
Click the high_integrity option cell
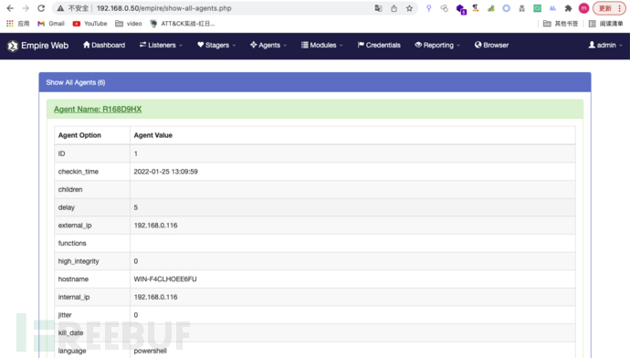92,261
